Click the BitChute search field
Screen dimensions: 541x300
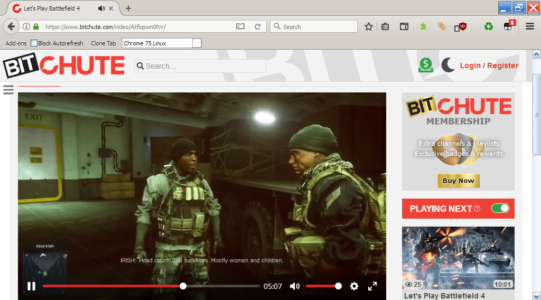pyautogui.click(x=200, y=66)
